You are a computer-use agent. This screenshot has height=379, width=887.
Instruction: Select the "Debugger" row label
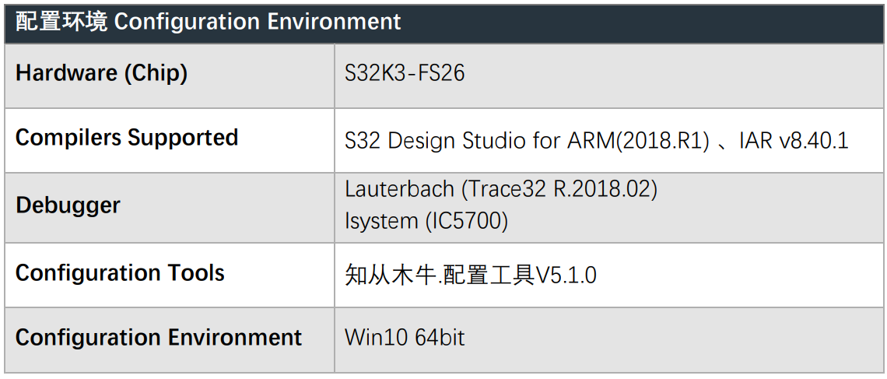68,205
